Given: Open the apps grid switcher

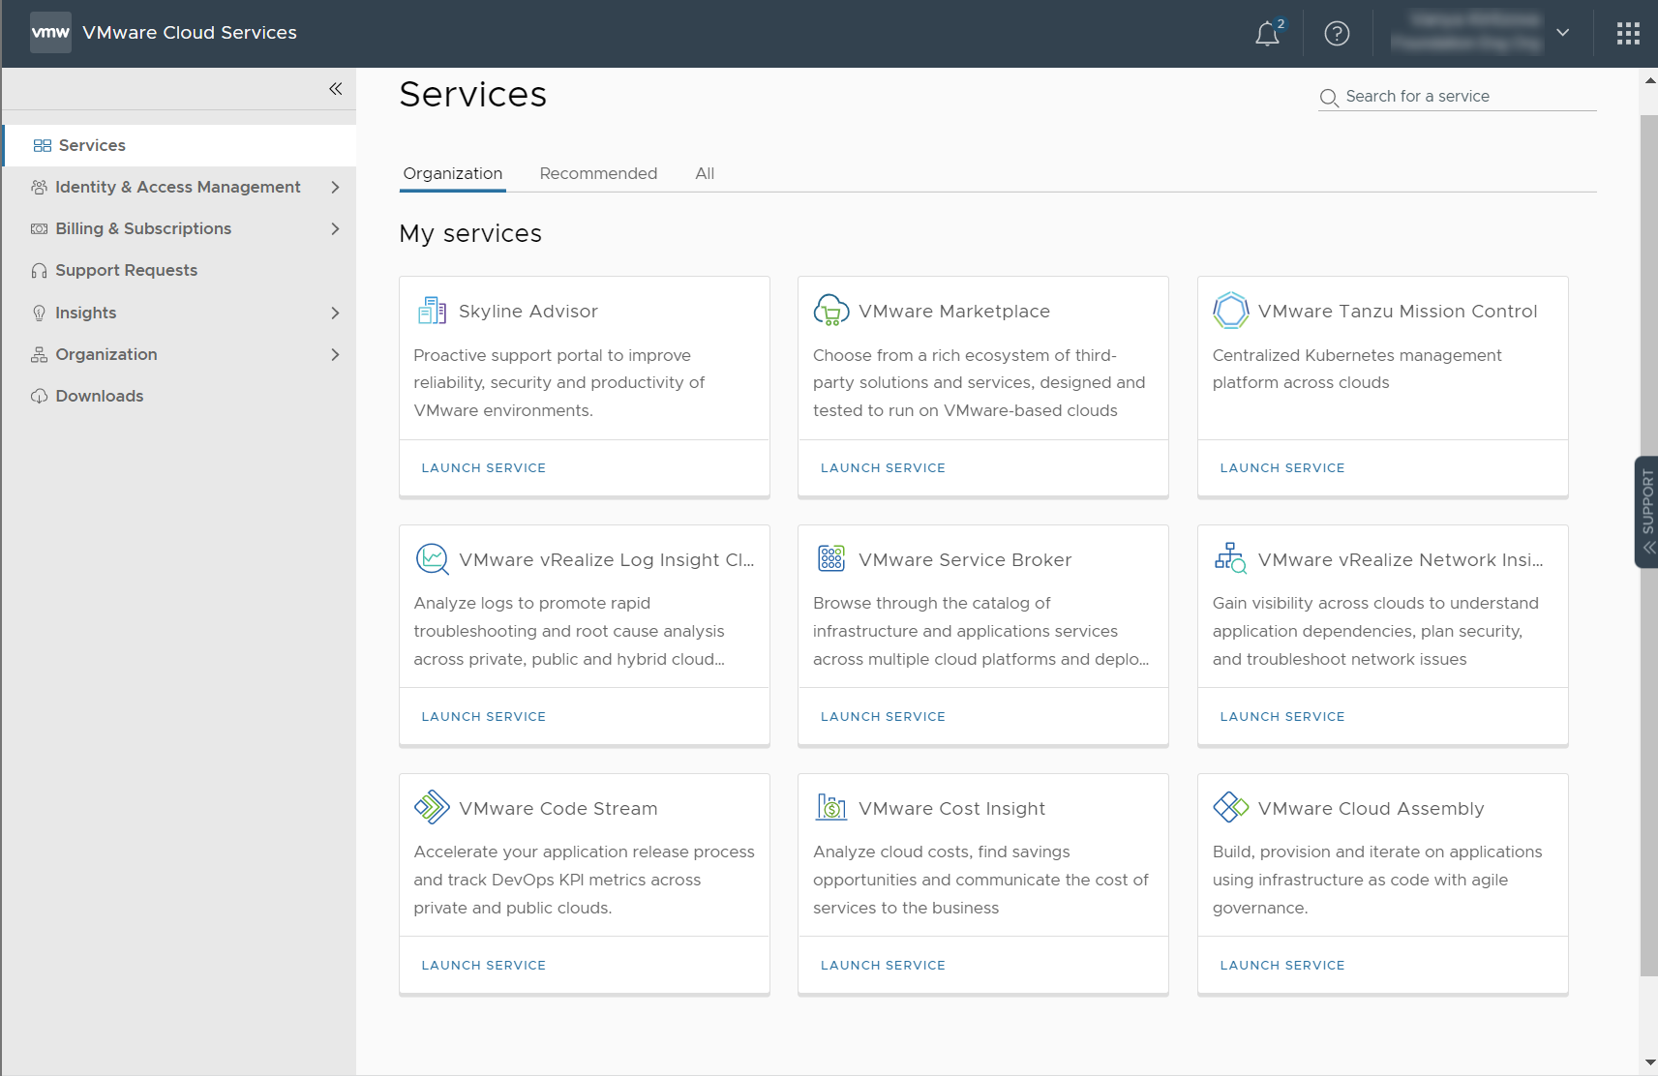Looking at the screenshot, I should click(x=1628, y=34).
